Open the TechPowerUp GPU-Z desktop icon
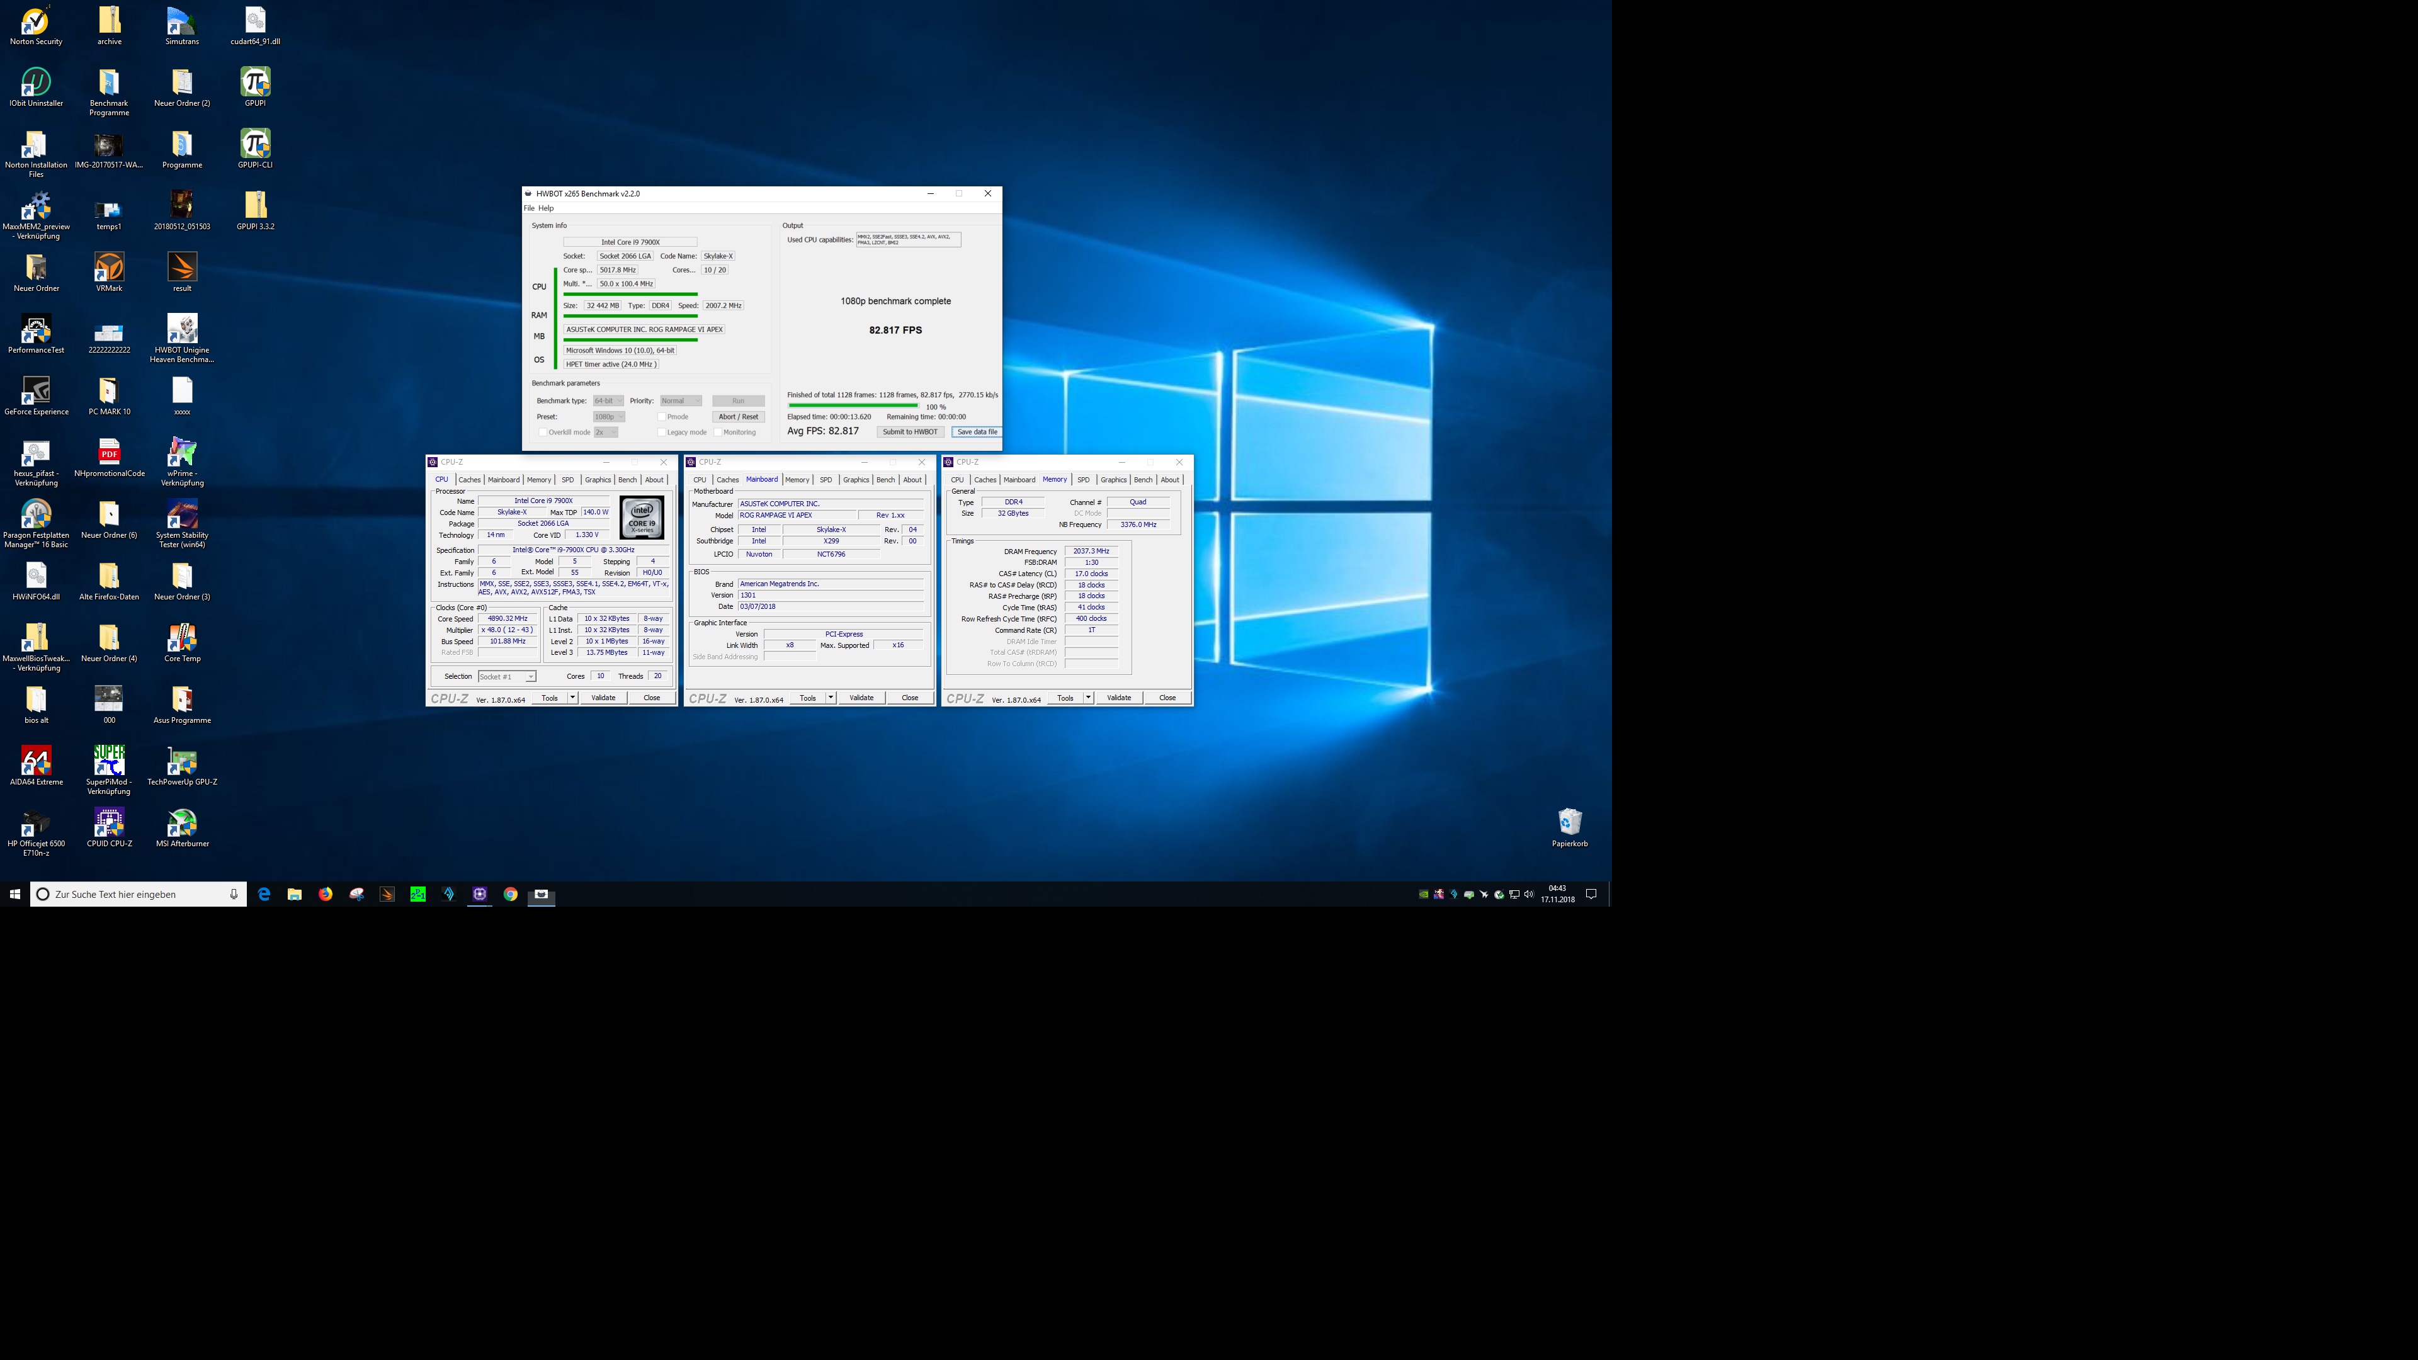 tap(182, 766)
